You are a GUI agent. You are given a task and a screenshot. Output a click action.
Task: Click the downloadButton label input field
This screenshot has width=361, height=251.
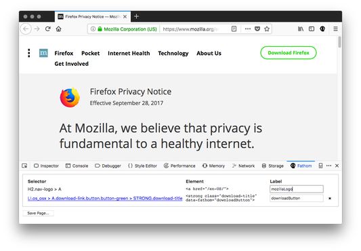[x=297, y=198]
